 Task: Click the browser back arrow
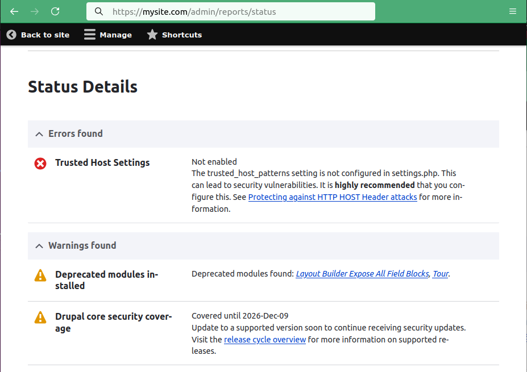(x=14, y=11)
